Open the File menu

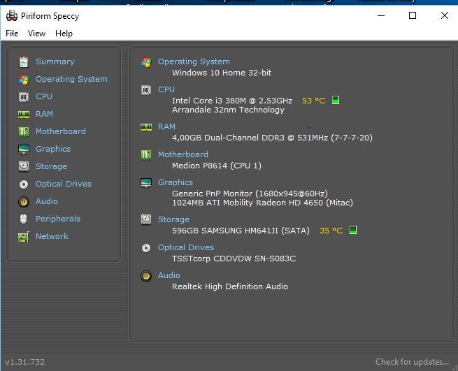[12, 34]
